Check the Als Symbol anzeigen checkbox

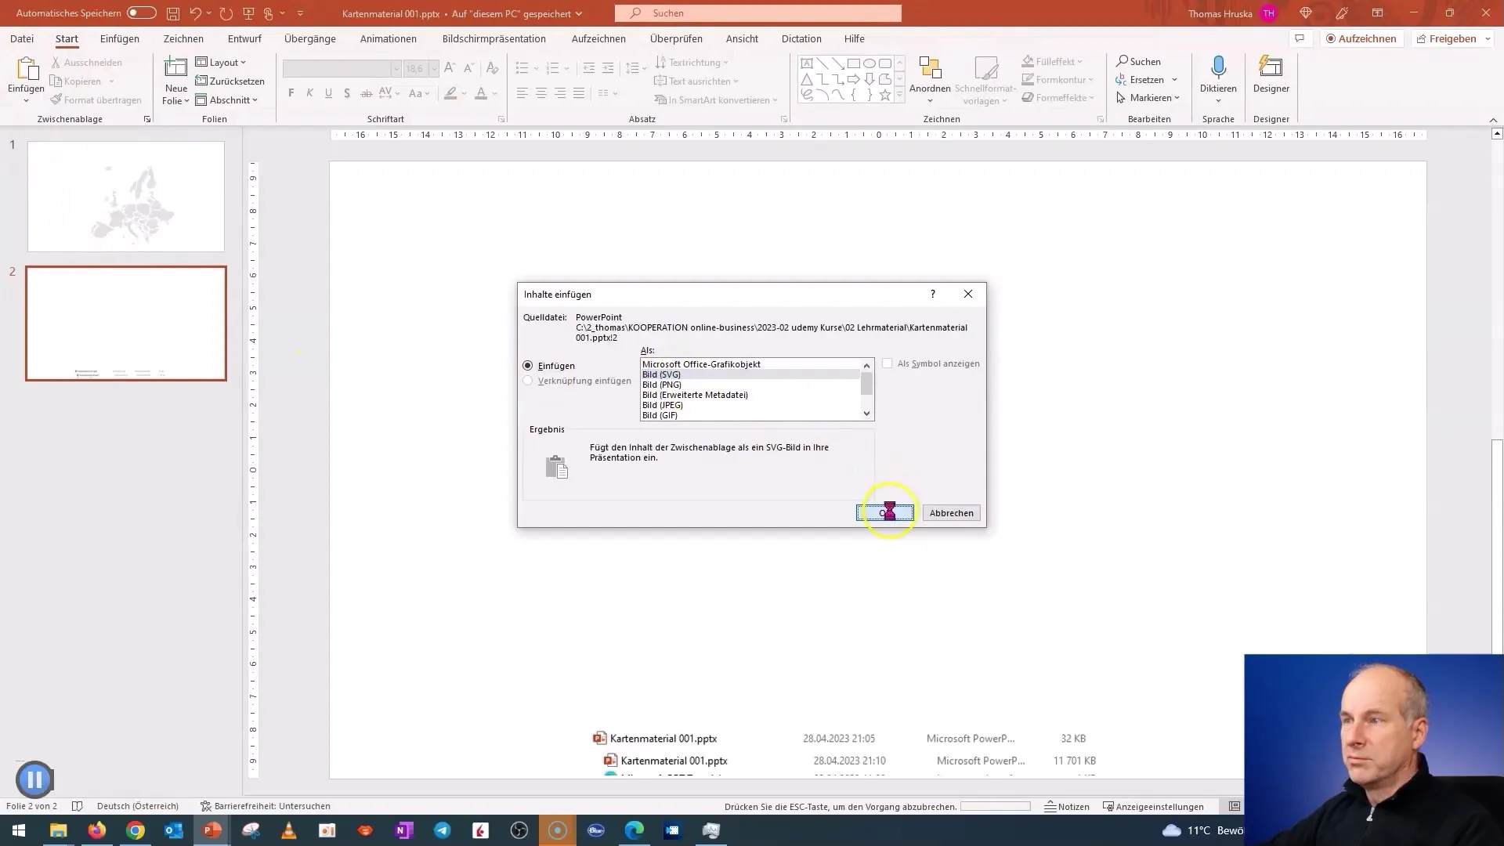click(887, 363)
